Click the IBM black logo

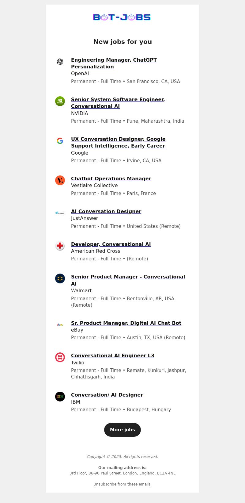pos(60,397)
